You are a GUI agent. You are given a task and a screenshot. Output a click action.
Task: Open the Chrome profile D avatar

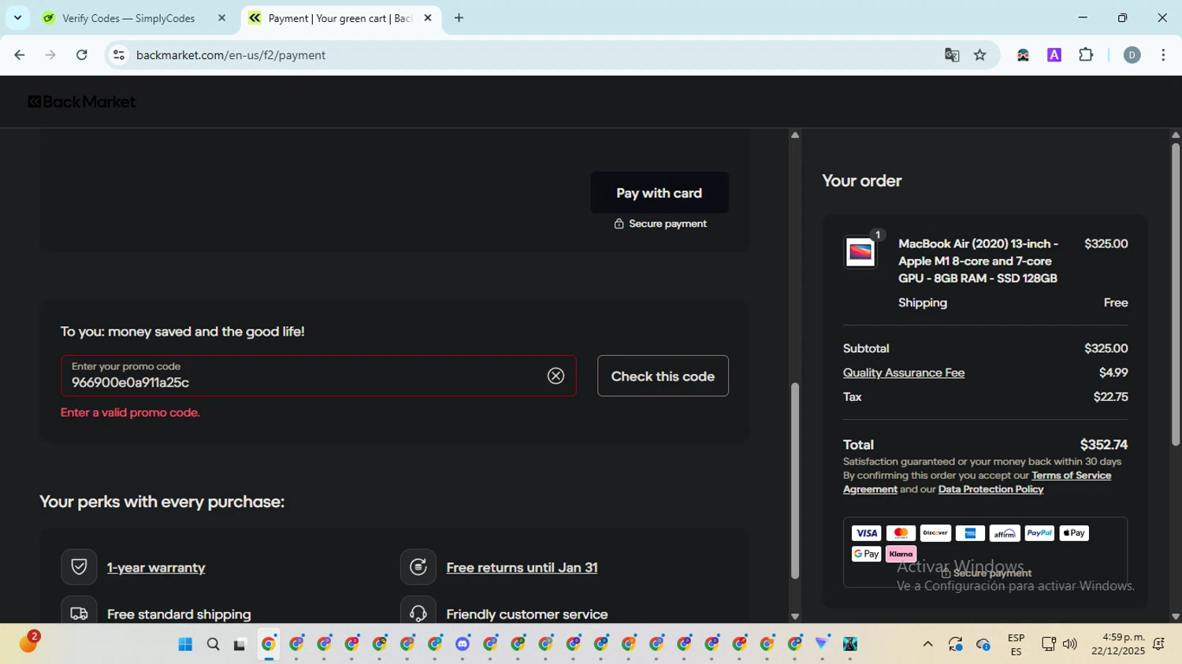pos(1132,55)
